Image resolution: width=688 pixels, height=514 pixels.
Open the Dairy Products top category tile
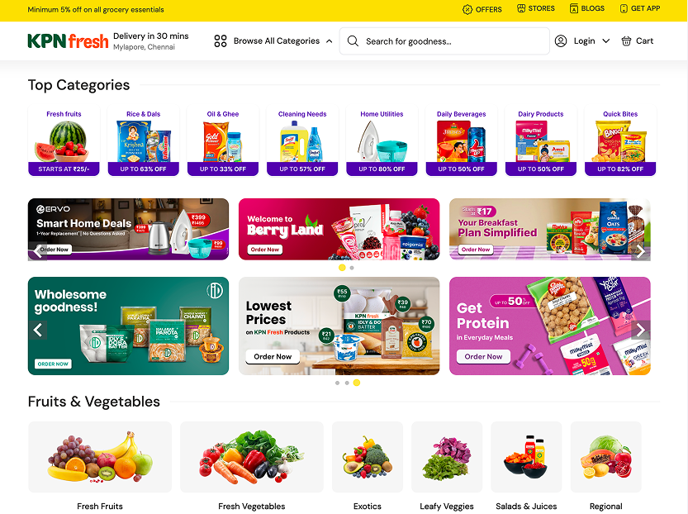coord(540,141)
